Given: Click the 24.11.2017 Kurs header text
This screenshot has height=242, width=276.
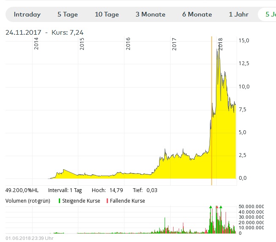Looking at the screenshot, I should click(44, 33).
